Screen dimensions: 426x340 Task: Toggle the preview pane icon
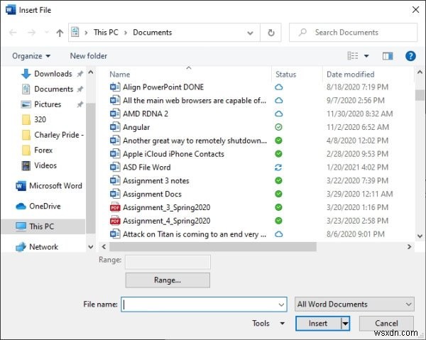click(388, 56)
